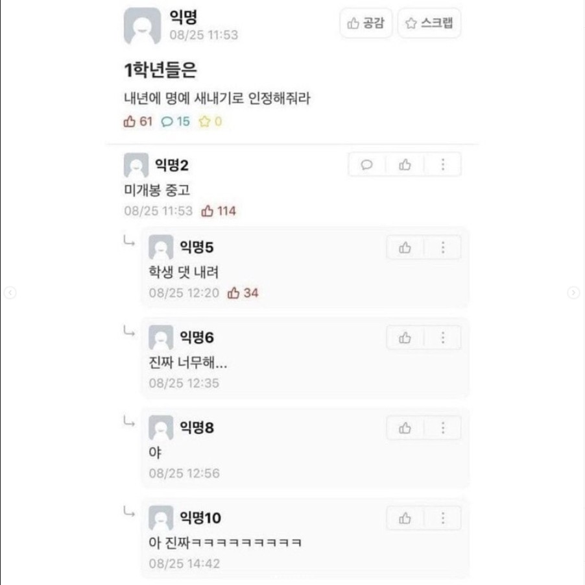Click 익명5 reply avatar

(x=161, y=247)
